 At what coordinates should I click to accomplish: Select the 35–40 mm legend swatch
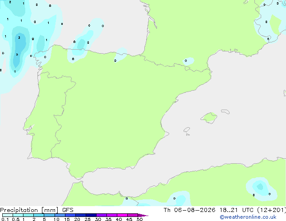(x=112, y=215)
